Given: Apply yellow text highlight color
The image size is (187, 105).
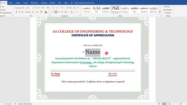Looking at the screenshot, I should point(41,12).
